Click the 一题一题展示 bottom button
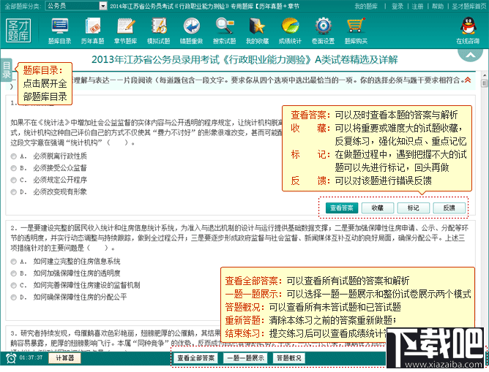489x372 pixels. click(245, 358)
